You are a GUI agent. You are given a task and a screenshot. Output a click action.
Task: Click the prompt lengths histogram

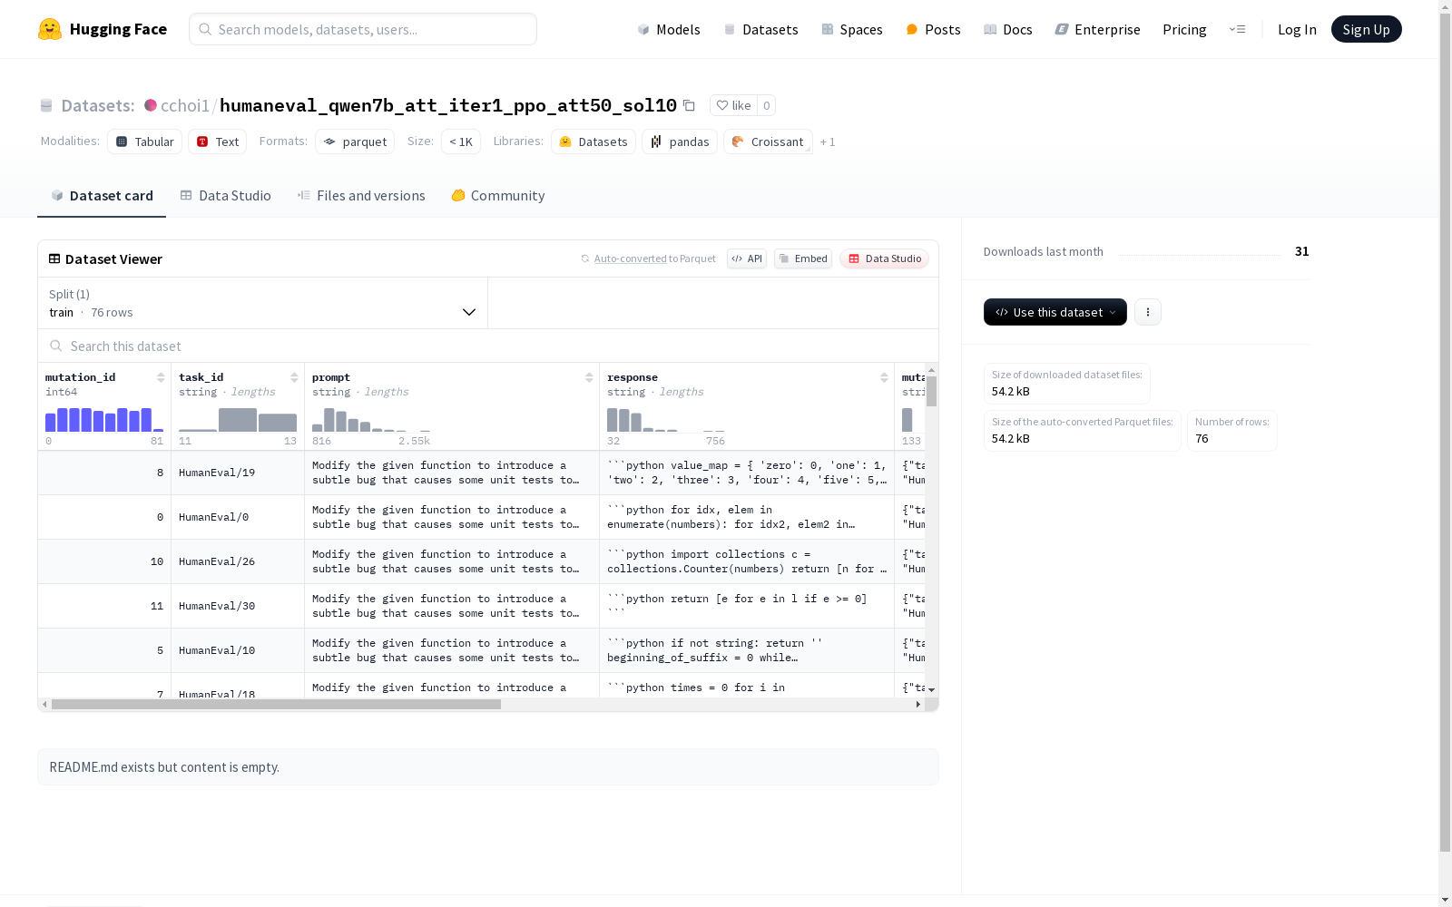click(371, 419)
